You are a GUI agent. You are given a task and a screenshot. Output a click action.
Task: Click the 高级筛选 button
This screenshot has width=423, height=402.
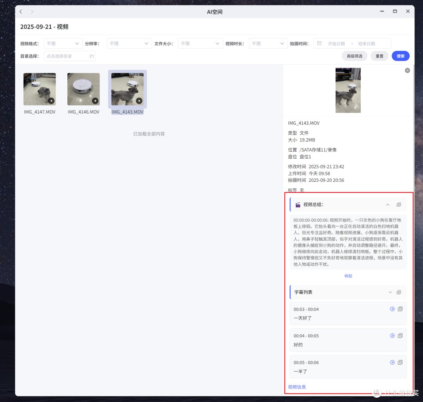tap(354, 56)
